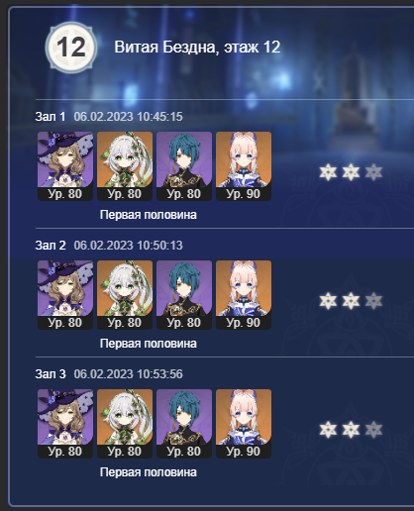This screenshot has height=511, width=414.
Task: Select Nahida's portrait in Зал 2
Action: click(x=125, y=295)
